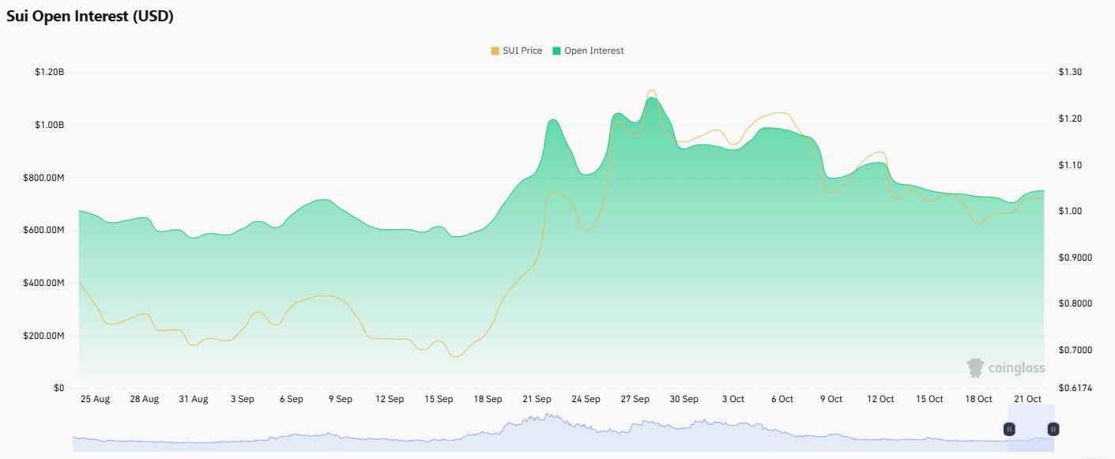Click the 3 Oct date label
Screen dimensions: 1115x459
(x=733, y=399)
